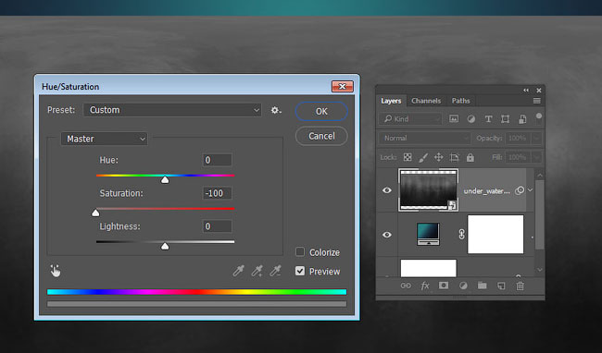
Task: Click the Fill 100% field
Action: [x=519, y=157]
